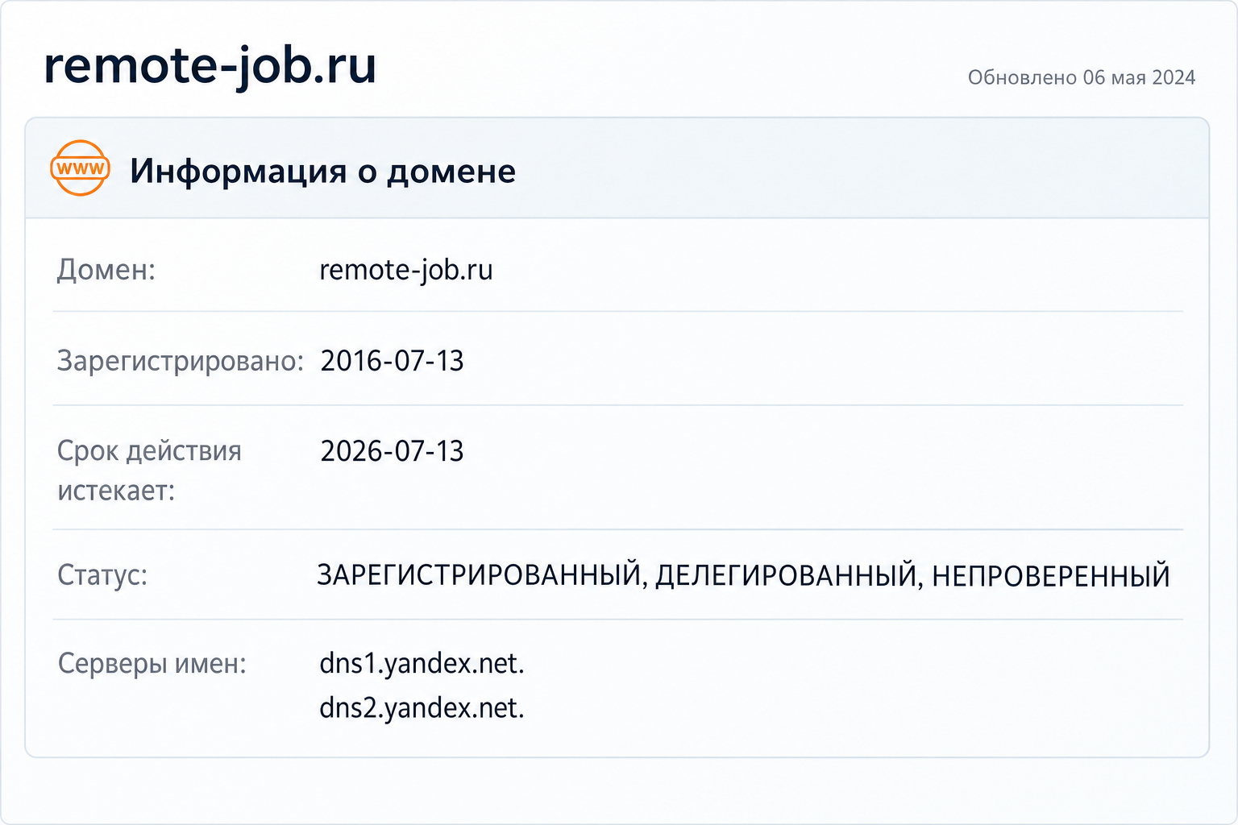1238x825 pixels.
Task: Select the status value 'ЗАРЕГИСТРИРОВАННЫЙ, ДЕЛЕГИРОВАННЫЙ, НЕПРОВЕРЕННЫЙ'
Action: [743, 576]
